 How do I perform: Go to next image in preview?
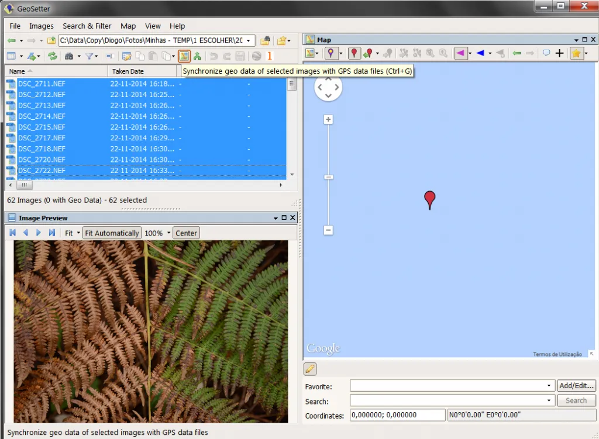pyautogui.click(x=38, y=233)
